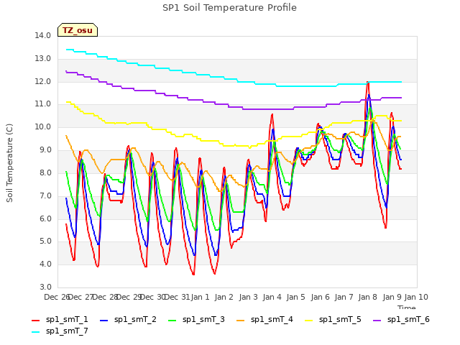The width and height of the screenshot is (460, 345).
Task: Click the Jan 7 x-axis date label
Action: coord(344,297)
